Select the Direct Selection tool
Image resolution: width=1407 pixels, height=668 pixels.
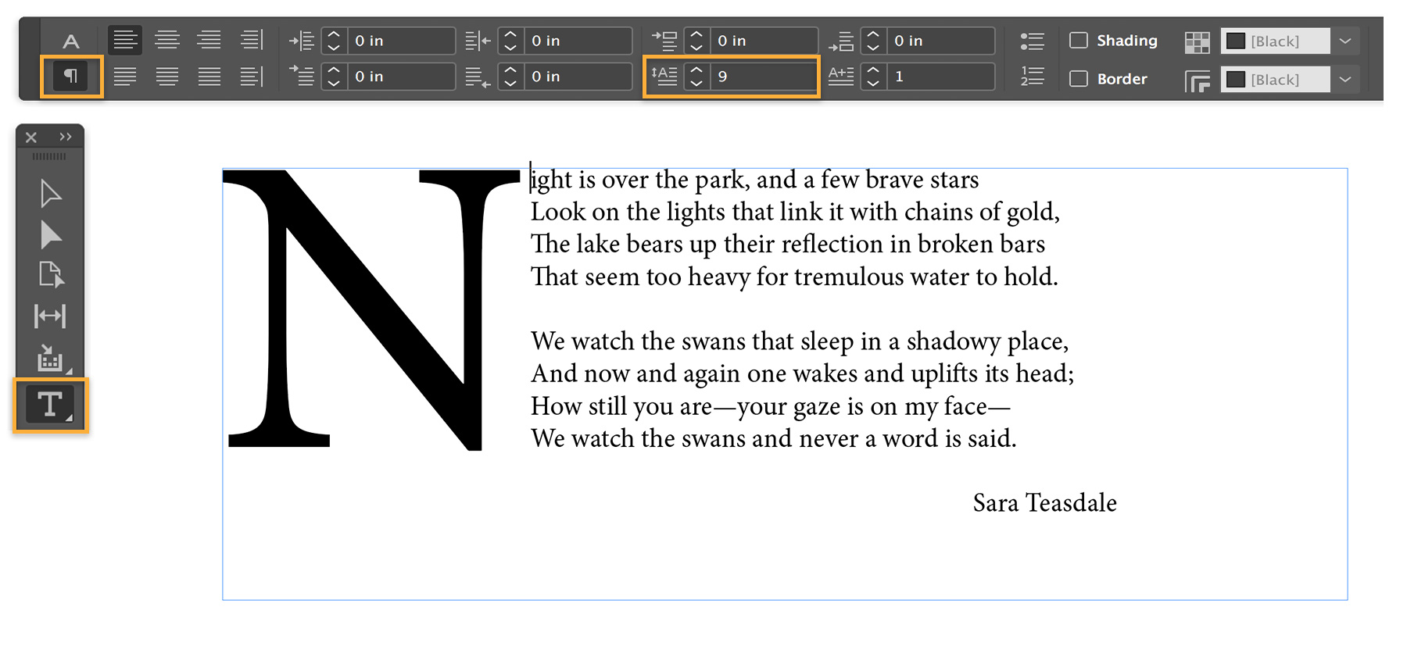coord(51,234)
